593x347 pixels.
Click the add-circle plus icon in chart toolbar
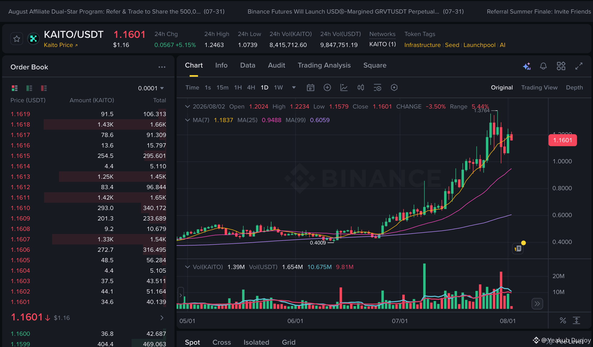327,87
